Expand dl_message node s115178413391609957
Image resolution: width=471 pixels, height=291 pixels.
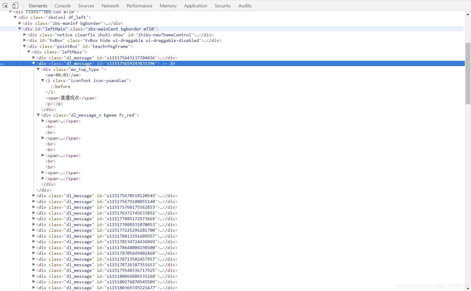(x=34, y=236)
